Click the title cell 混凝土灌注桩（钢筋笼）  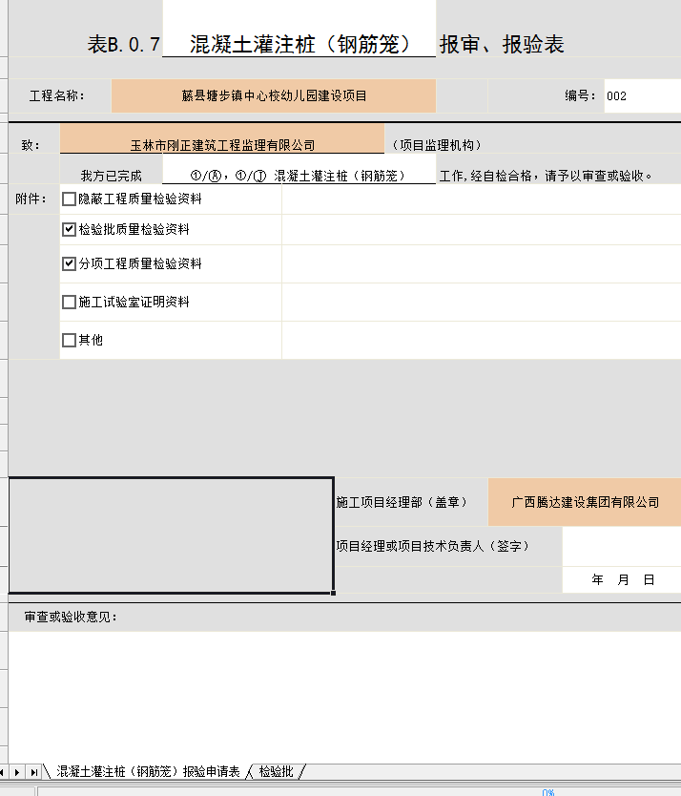pyautogui.click(x=299, y=45)
